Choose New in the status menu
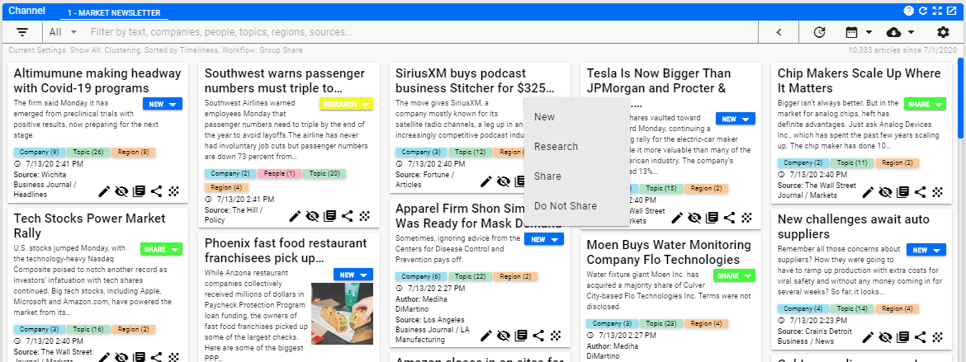966x362 pixels. [577, 117]
